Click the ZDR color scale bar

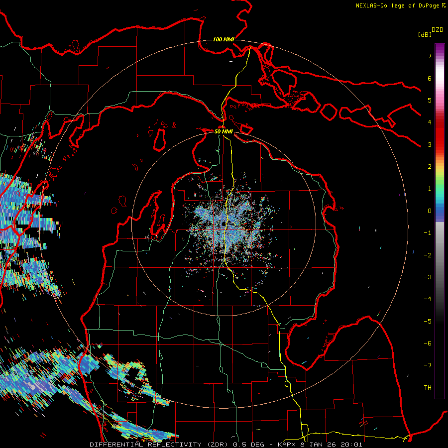pos(440,221)
